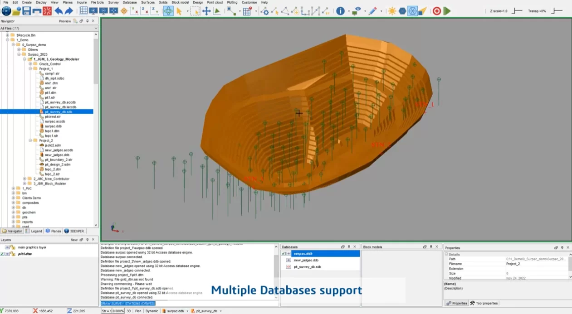Select pit1.dtm file in Navigator
572x314 pixels.
pyautogui.click(x=50, y=92)
